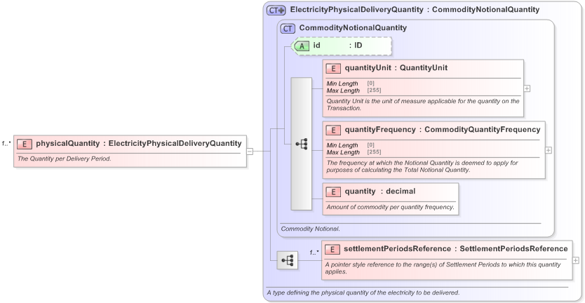Expand the quantityFrequency element plus button
Viewport: 585px width, 303px height.
click(x=549, y=150)
